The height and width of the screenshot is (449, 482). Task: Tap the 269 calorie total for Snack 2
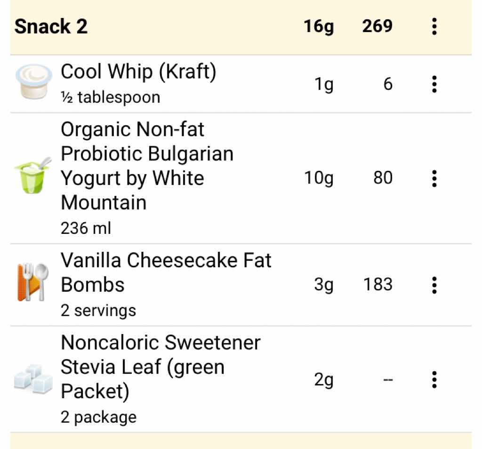tap(377, 26)
